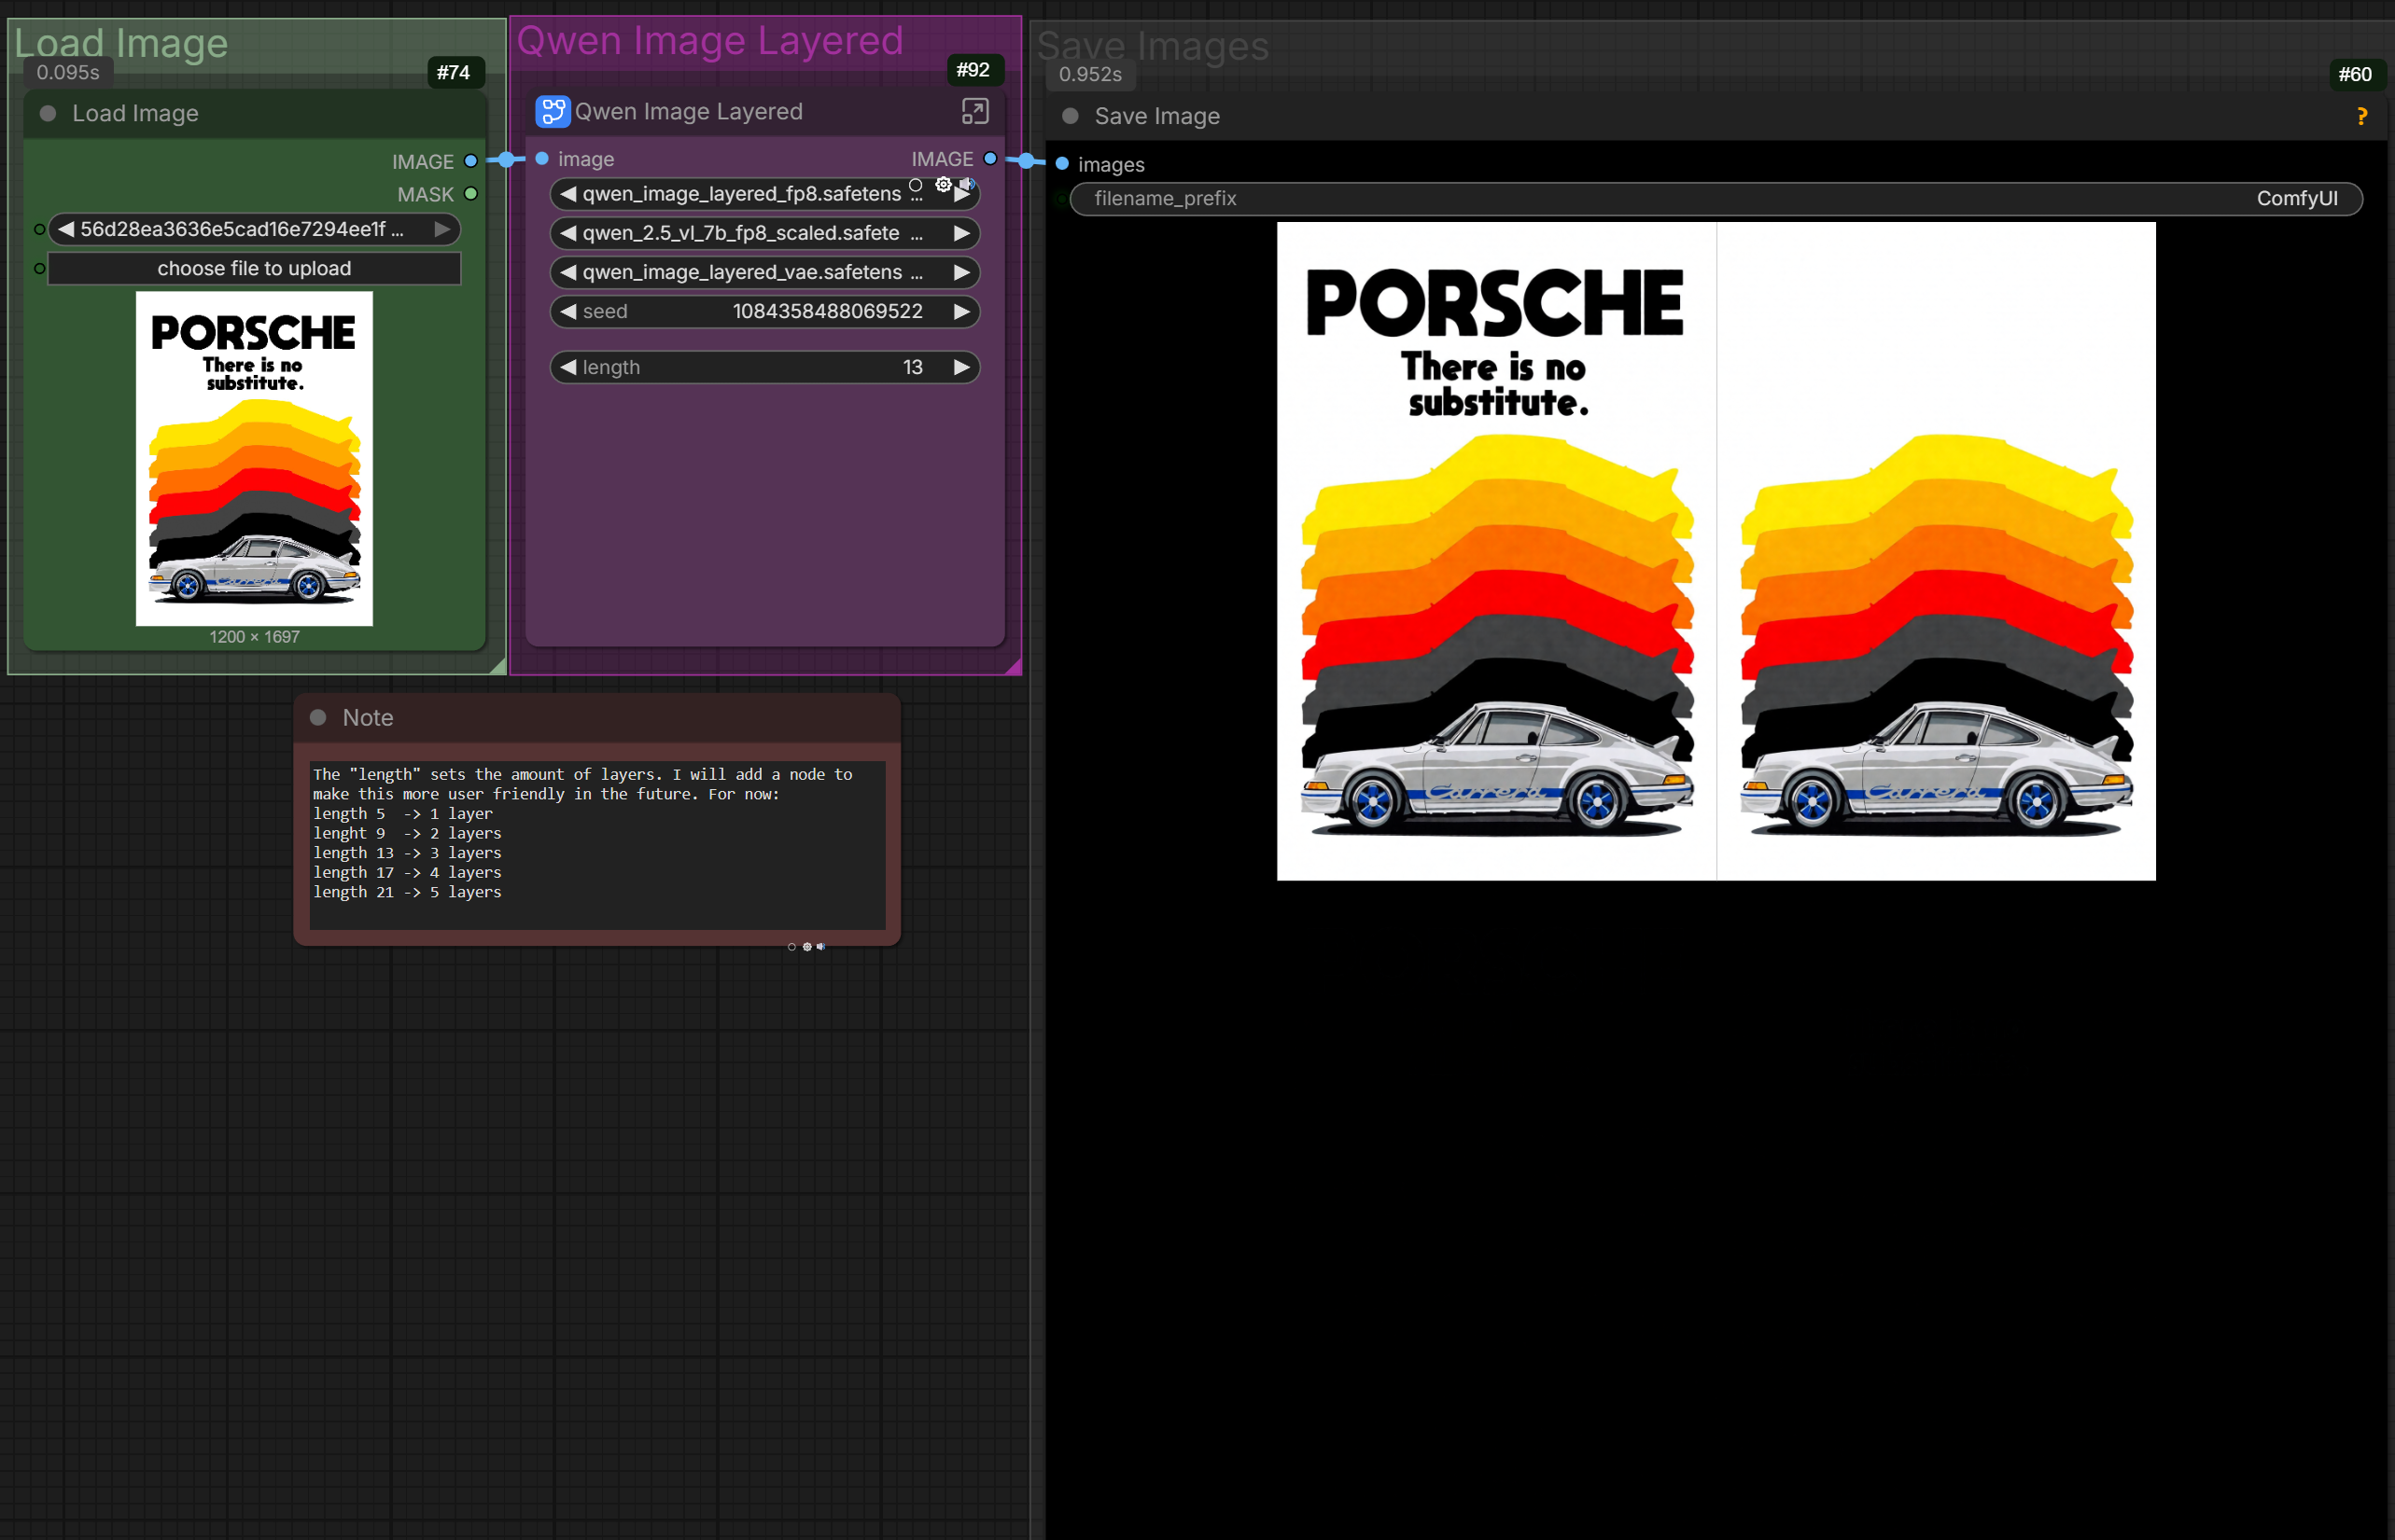Click the blue subgraph icon on Qwen node
The image size is (2395, 1540).
pyautogui.click(x=553, y=111)
